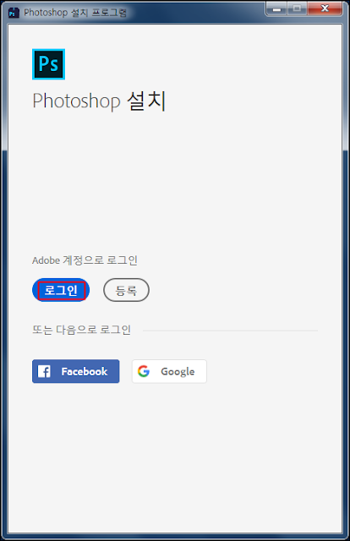
Task: Open the title bar Photoshop icon menu
Action: [x=14, y=14]
